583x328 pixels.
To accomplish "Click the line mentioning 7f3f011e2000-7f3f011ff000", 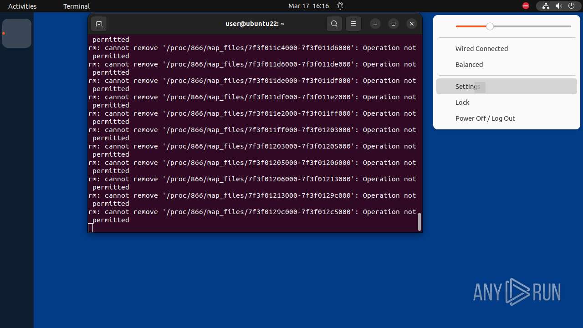I will (x=252, y=113).
